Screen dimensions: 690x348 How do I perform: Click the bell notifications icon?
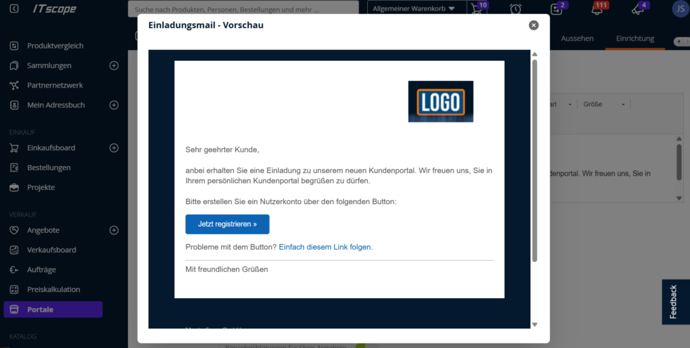pos(596,9)
